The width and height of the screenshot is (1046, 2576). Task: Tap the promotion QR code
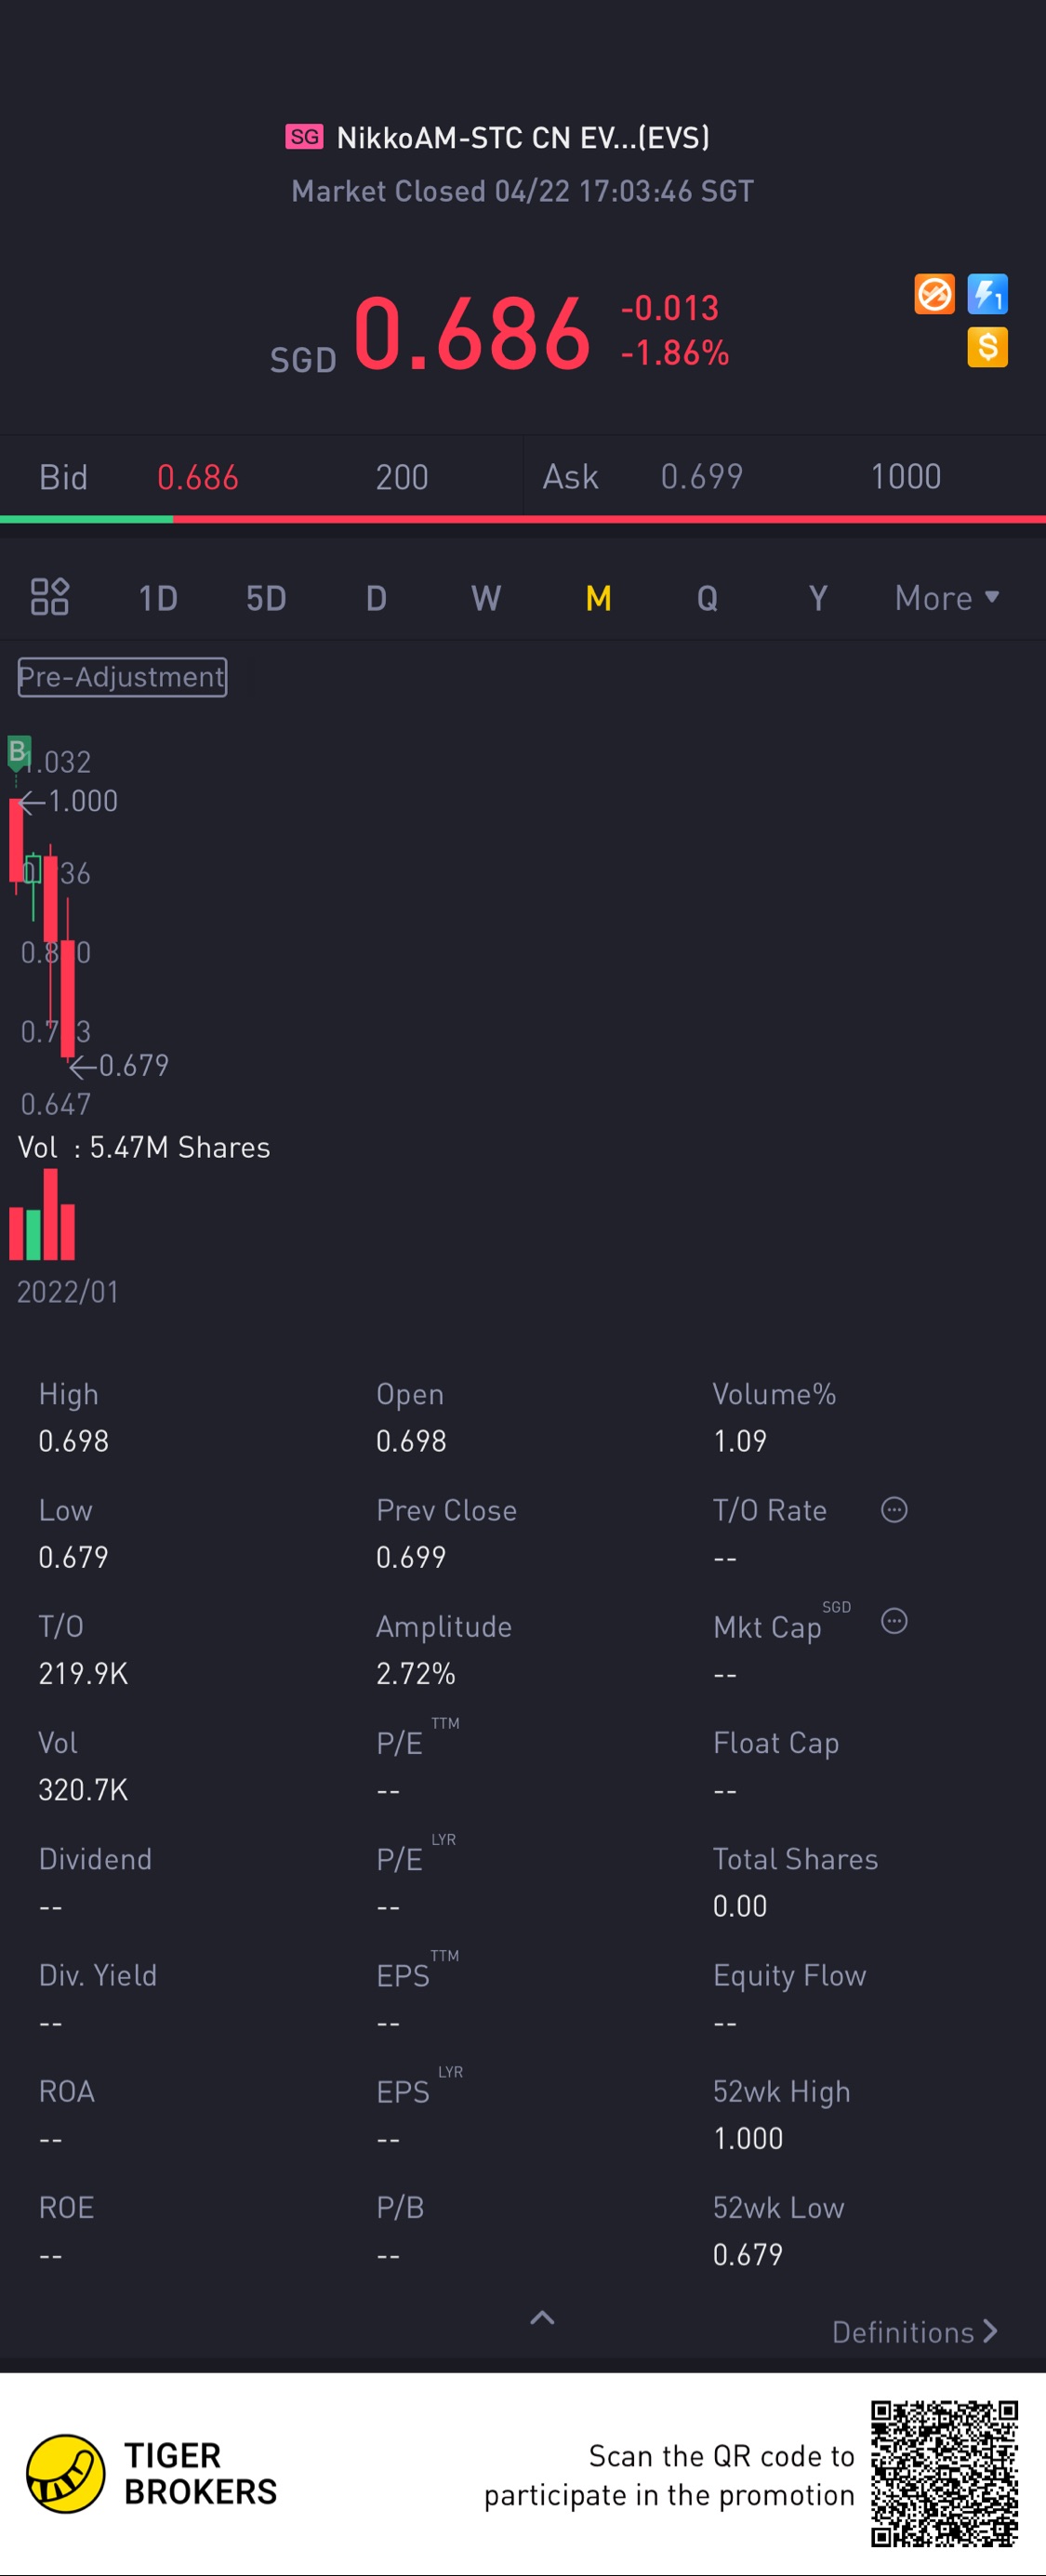pos(943,2473)
